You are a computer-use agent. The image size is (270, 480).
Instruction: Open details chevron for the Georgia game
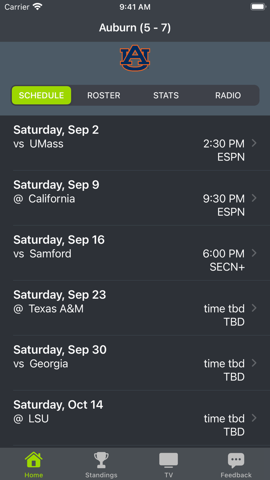[x=254, y=363]
